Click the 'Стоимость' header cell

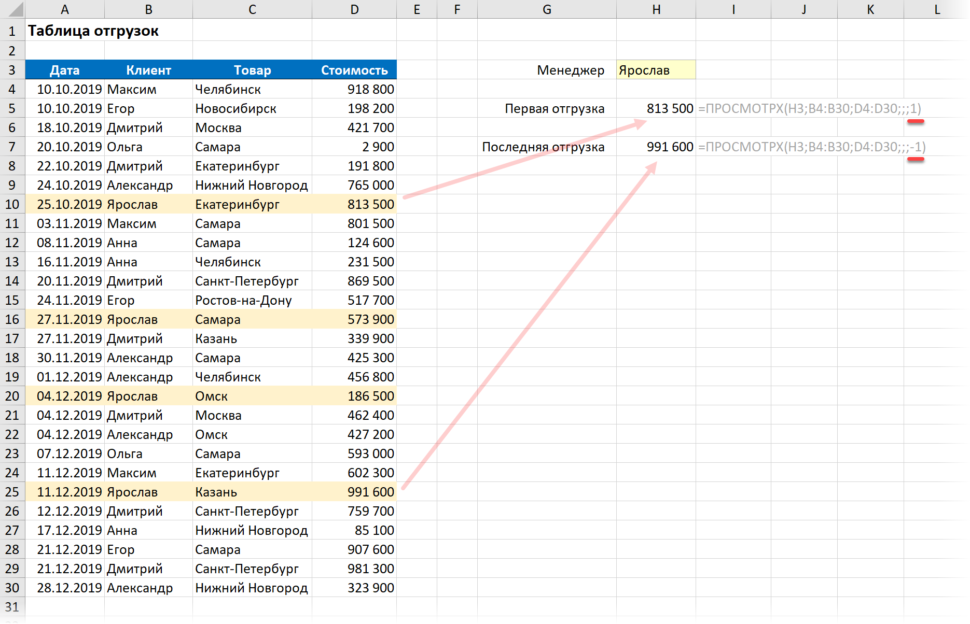point(354,70)
